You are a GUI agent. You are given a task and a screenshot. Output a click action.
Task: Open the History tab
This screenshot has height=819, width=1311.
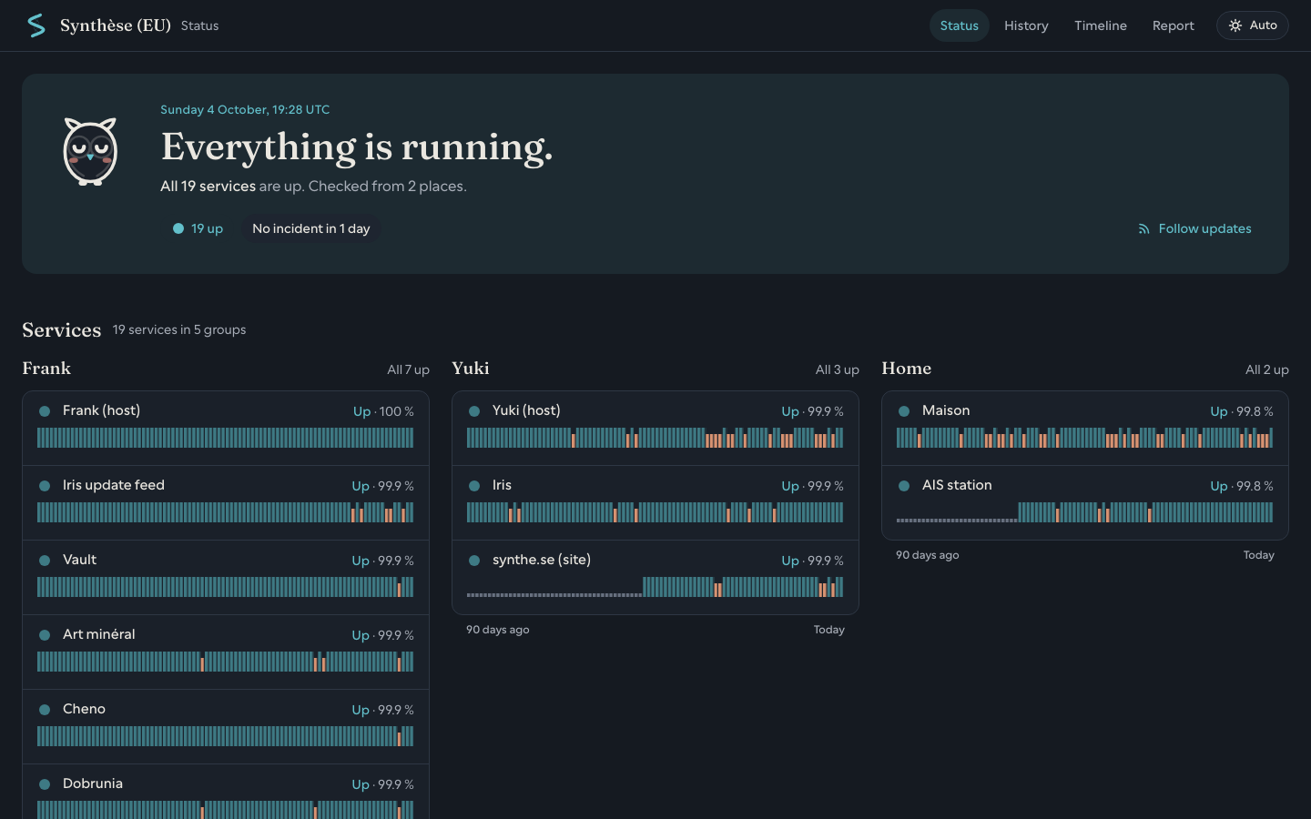[1026, 25]
